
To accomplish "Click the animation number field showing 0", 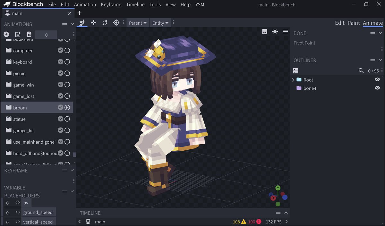I will pyautogui.click(x=46, y=35).
